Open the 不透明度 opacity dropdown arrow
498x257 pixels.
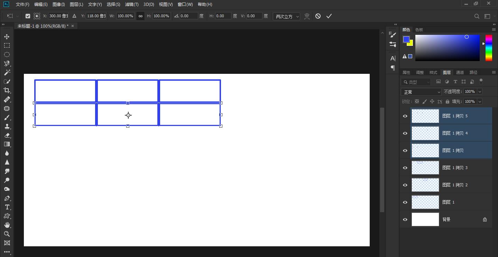point(479,91)
